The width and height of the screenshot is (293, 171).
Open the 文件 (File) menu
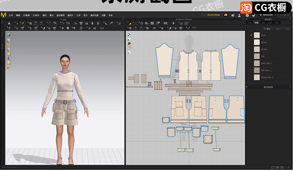click(11, 14)
